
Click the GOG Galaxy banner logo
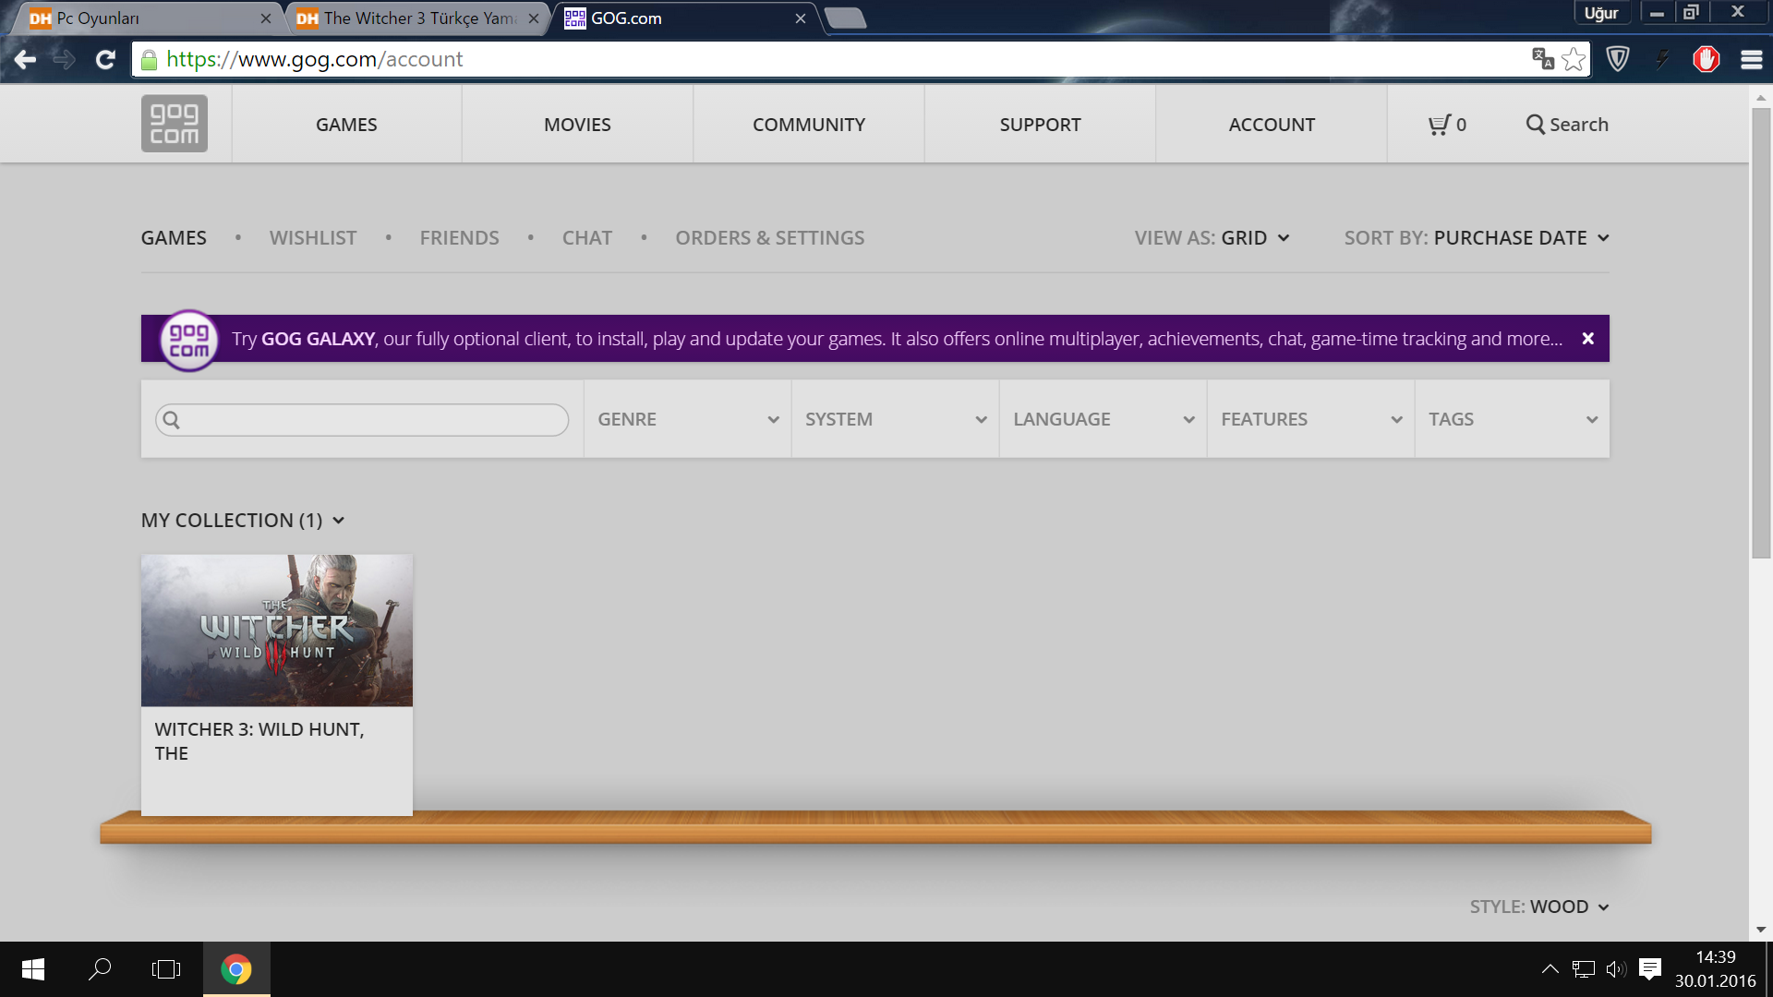pyautogui.click(x=189, y=340)
